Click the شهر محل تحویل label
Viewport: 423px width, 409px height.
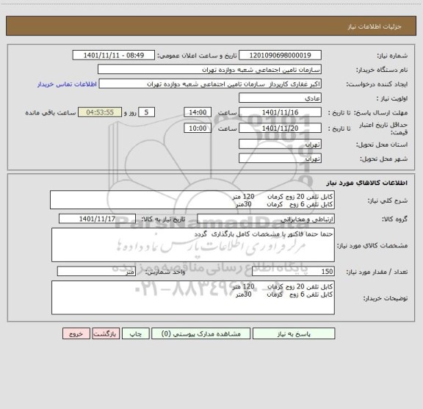[383, 159]
